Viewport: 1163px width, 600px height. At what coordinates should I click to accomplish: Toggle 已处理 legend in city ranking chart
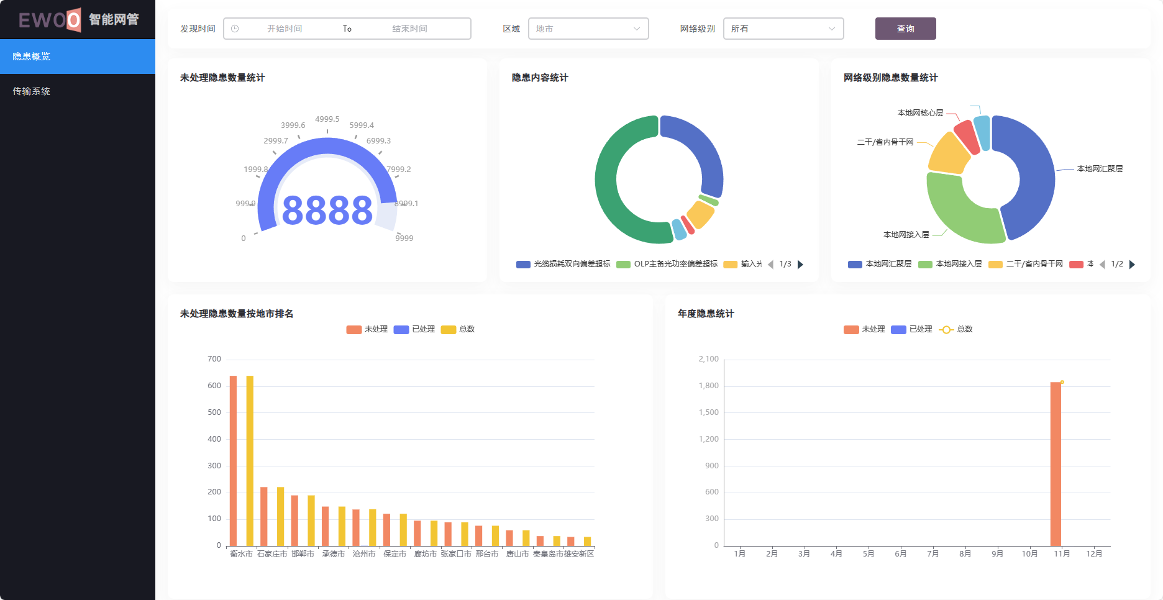[414, 329]
